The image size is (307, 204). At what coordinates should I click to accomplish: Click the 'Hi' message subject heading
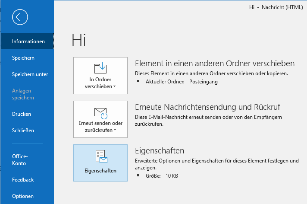pos(79,40)
